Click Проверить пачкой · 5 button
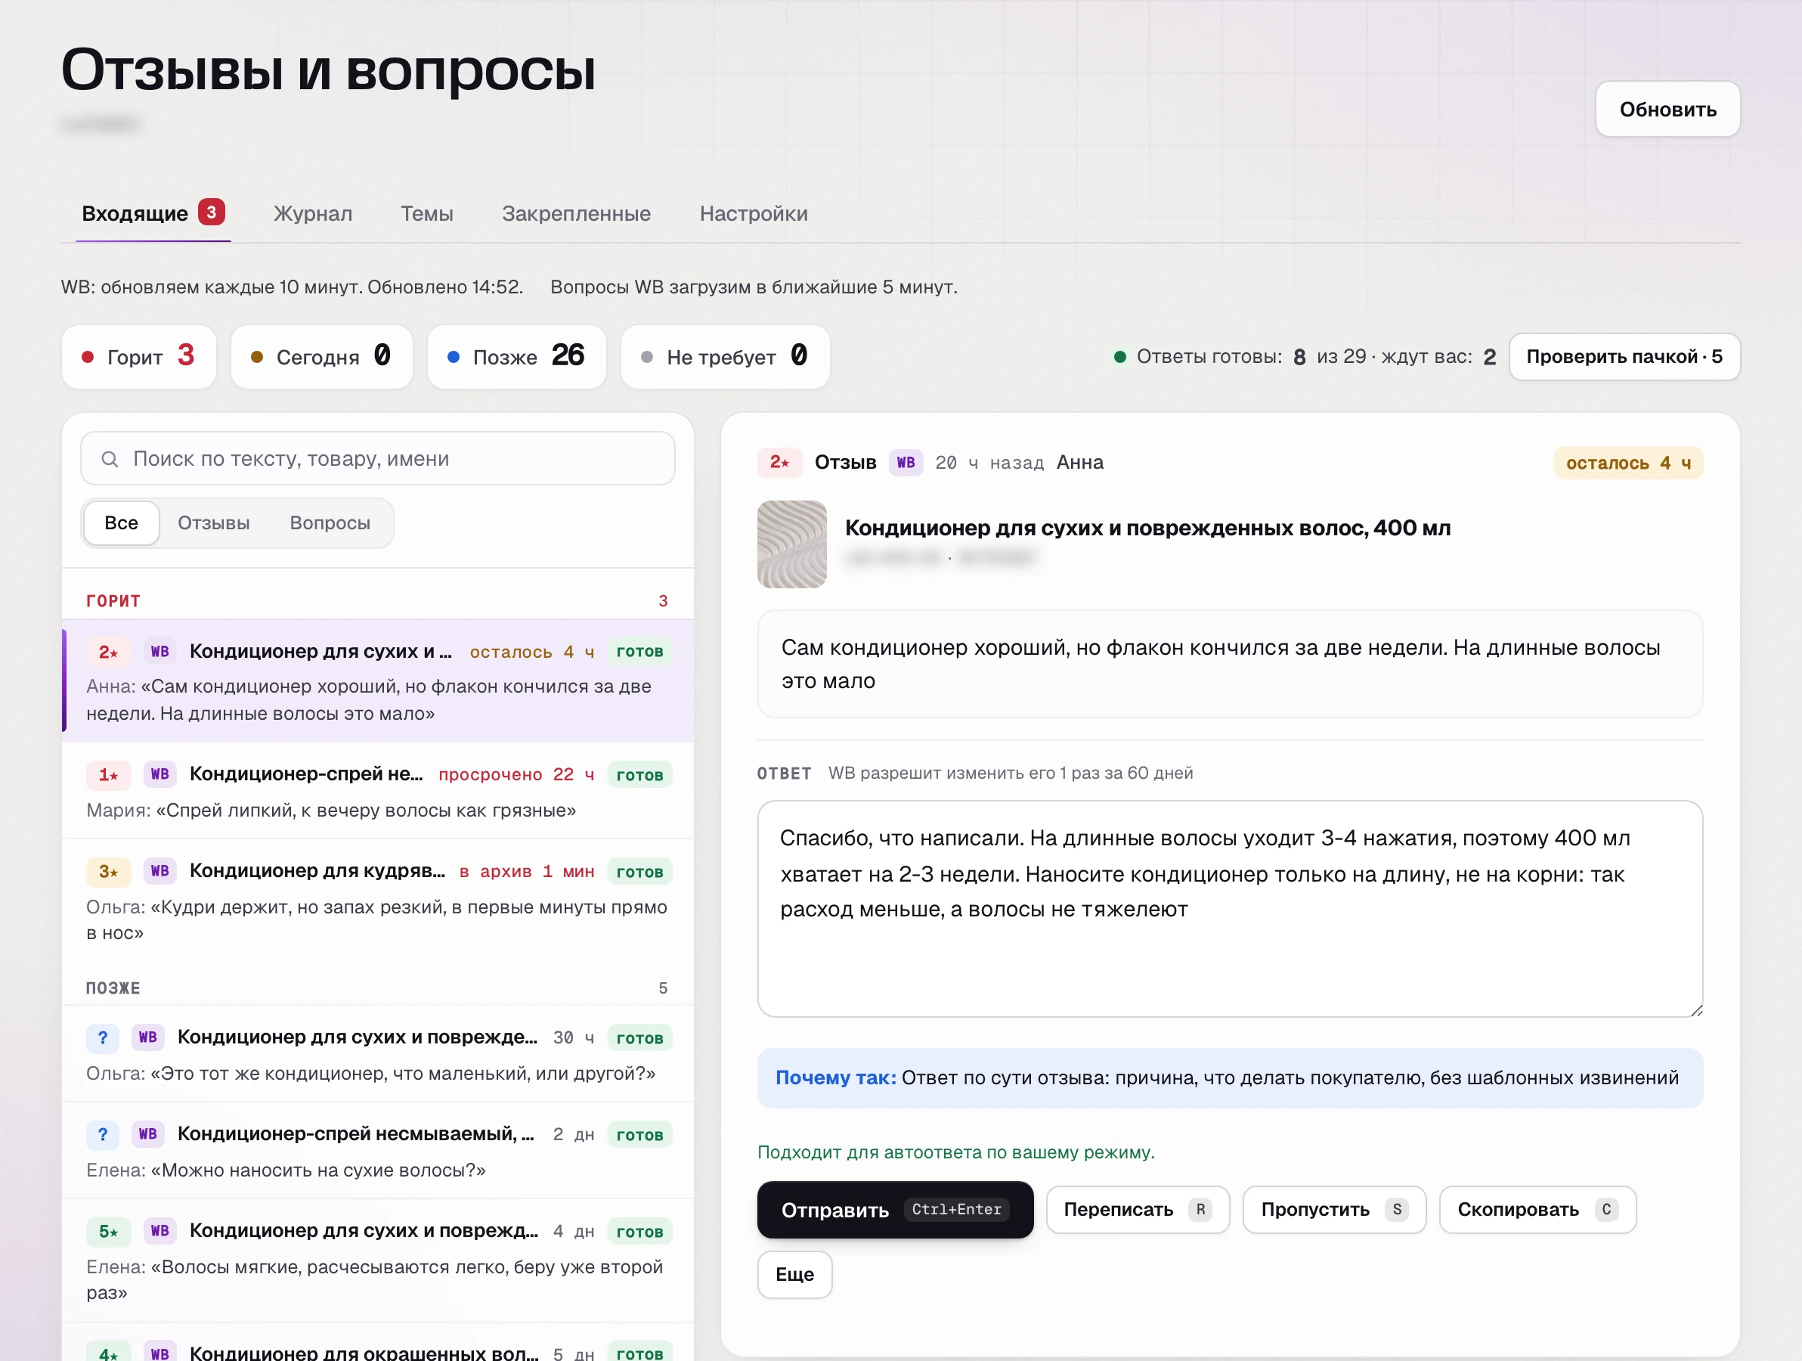Viewport: 1802px width, 1361px height. point(1624,357)
